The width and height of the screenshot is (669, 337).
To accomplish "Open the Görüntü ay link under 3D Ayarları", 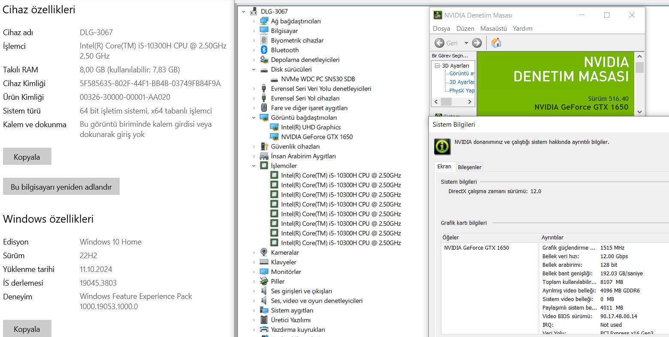I will [x=462, y=74].
